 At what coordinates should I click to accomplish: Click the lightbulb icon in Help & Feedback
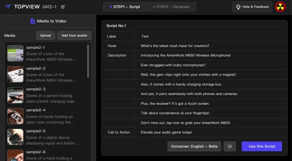pos(238,7)
